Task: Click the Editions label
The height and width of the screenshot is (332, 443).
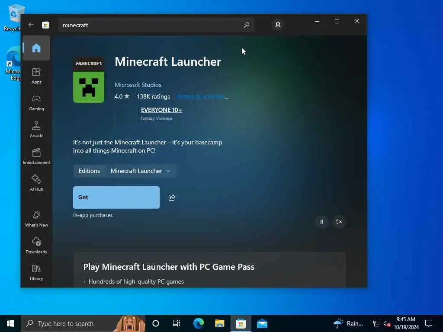Action: tap(89, 171)
